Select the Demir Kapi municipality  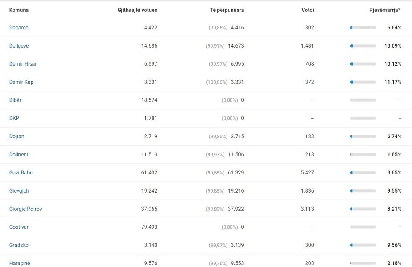22,82
